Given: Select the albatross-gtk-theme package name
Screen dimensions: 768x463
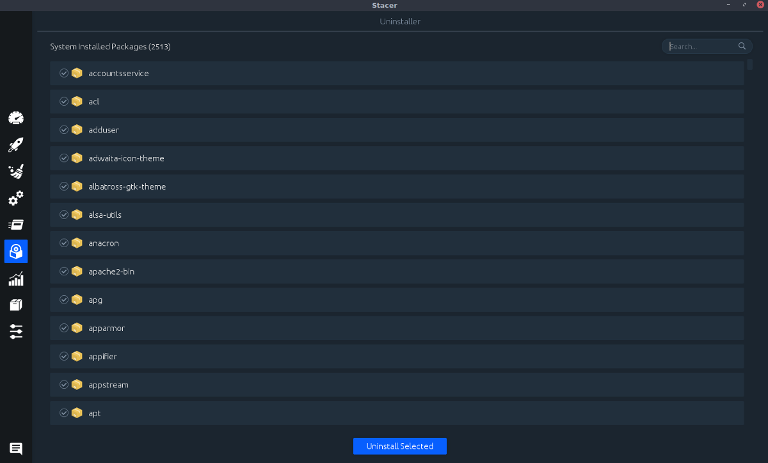Looking at the screenshot, I should point(127,186).
